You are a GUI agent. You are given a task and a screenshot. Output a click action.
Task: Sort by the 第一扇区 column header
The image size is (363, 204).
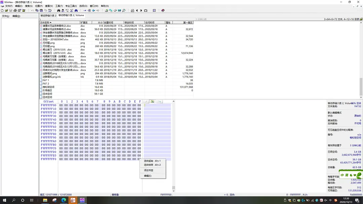point(183,23)
